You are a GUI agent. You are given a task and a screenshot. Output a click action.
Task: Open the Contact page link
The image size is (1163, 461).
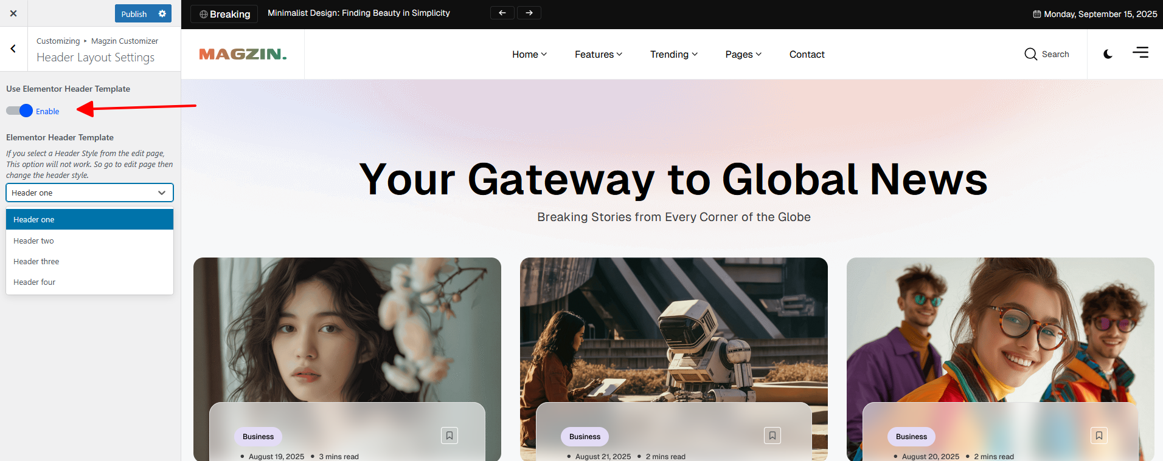tap(807, 54)
